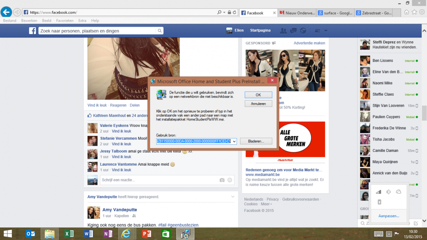Viewport: 427px width, 240px height.
Task: Click Privacy link in footer
Action: (x=273, y=199)
